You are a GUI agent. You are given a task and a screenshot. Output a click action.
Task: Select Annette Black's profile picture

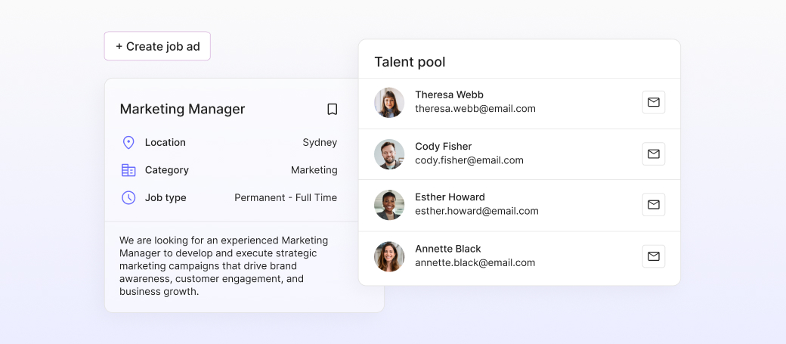click(x=389, y=256)
